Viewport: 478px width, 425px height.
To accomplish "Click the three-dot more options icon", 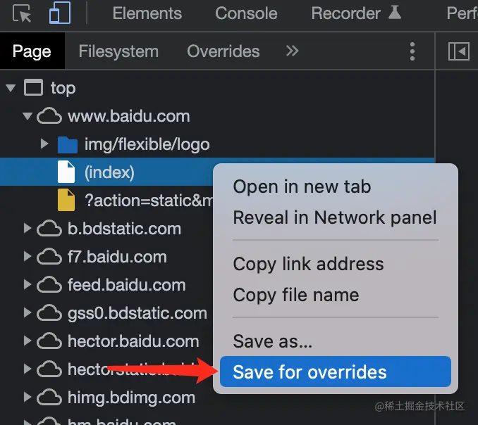I will point(412,51).
